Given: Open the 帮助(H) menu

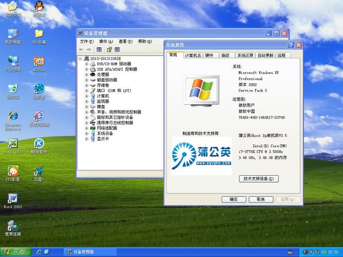Looking at the screenshot, I should (x=145, y=42).
